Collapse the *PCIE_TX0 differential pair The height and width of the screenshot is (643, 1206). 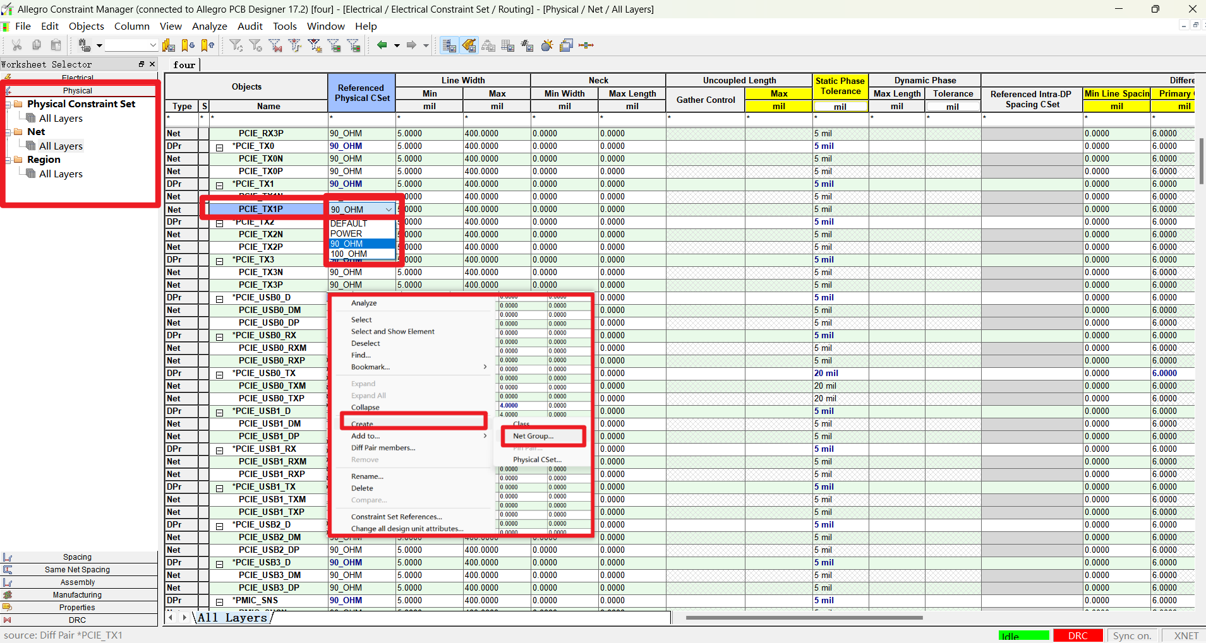coord(220,148)
